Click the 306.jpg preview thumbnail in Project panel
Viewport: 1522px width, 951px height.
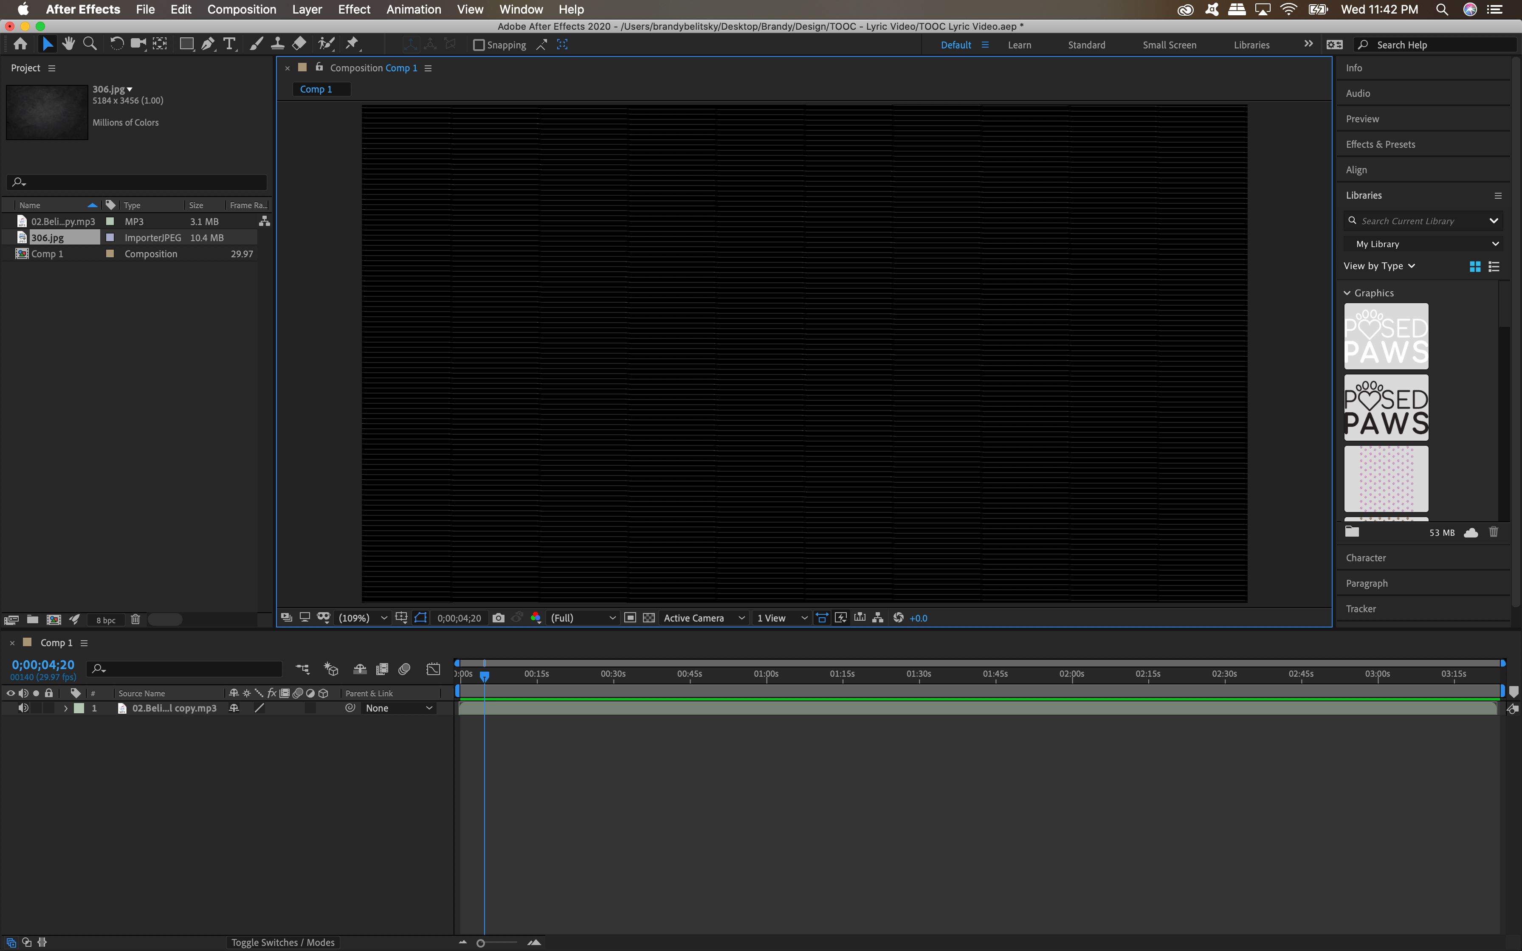pyautogui.click(x=47, y=112)
